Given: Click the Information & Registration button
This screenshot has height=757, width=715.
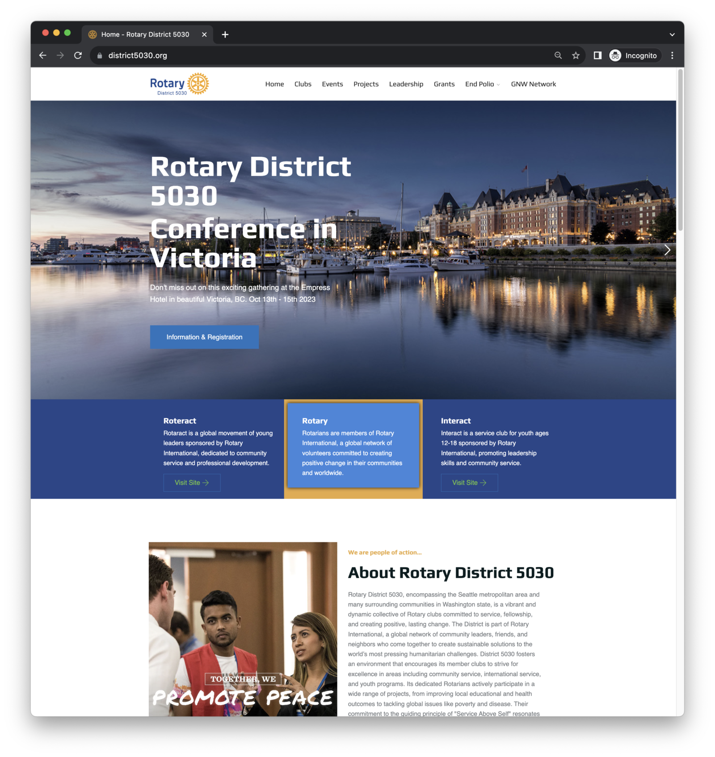Looking at the screenshot, I should pos(204,337).
